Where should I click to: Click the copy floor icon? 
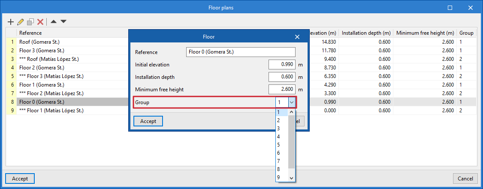coord(30,21)
